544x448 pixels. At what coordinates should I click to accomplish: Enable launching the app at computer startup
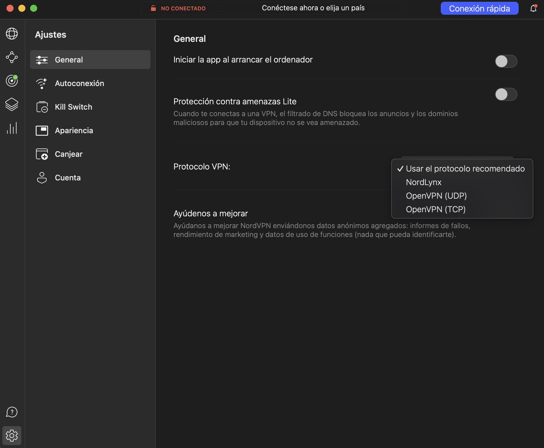[506, 61]
